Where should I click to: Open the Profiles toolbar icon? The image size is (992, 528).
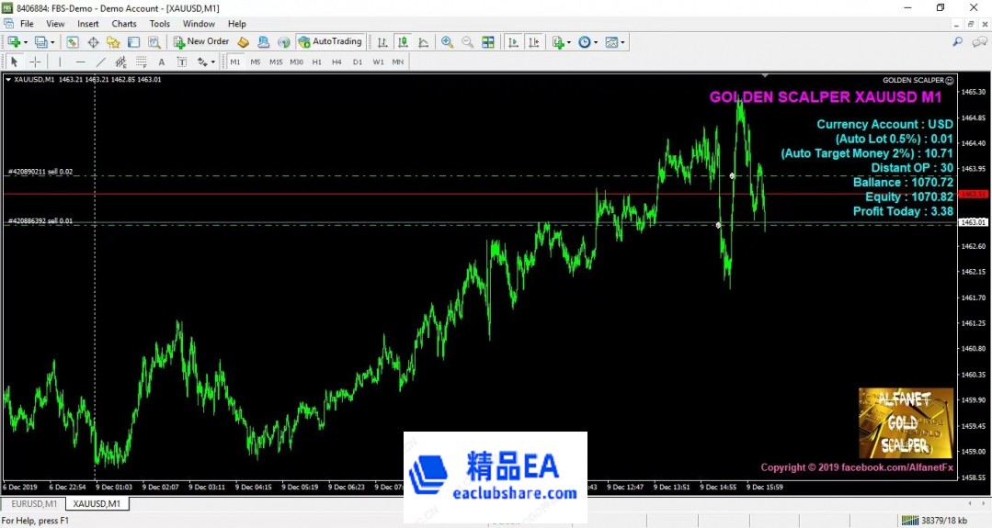[x=41, y=42]
